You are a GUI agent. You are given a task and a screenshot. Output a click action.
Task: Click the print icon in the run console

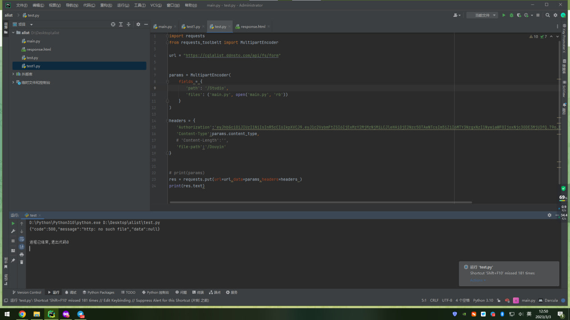pyautogui.click(x=21, y=255)
